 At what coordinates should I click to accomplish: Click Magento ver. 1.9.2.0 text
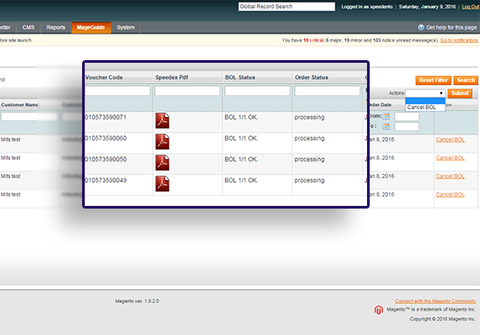pyautogui.click(x=137, y=301)
